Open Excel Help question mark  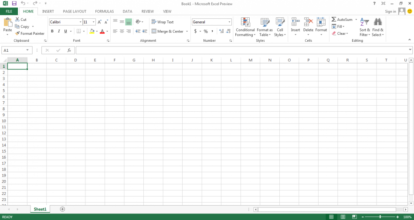point(374,3)
